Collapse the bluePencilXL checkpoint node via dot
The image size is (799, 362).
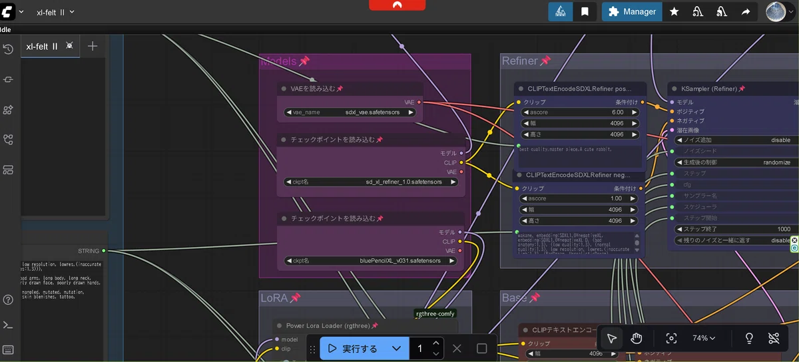click(284, 218)
